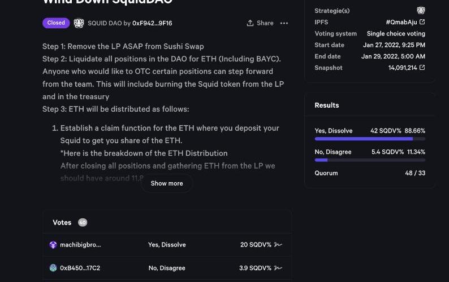
Task: Open snapshot block 14,091,214 link
Action: [403, 68]
